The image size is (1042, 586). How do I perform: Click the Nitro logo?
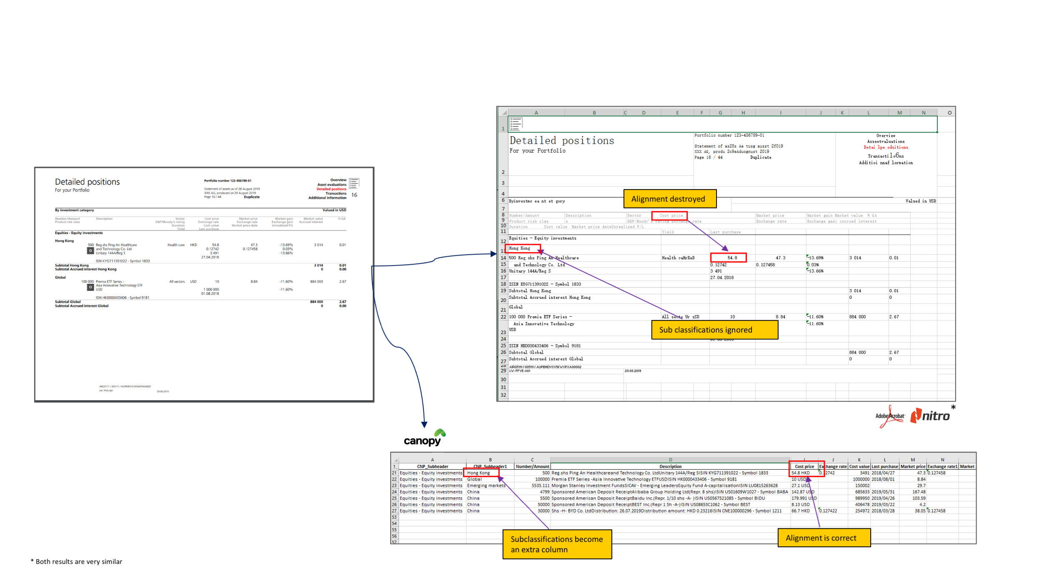tap(930, 416)
